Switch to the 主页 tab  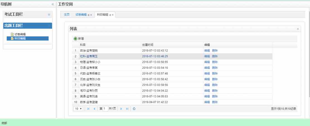pyautogui.click(x=67, y=15)
